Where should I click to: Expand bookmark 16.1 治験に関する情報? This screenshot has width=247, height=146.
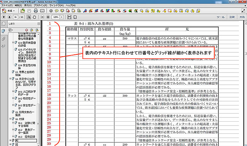coord(13,123)
